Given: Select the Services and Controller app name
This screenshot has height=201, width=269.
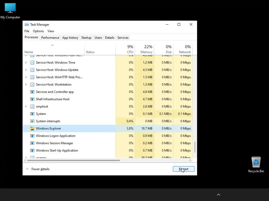Looking at the screenshot, I should 55,92.
